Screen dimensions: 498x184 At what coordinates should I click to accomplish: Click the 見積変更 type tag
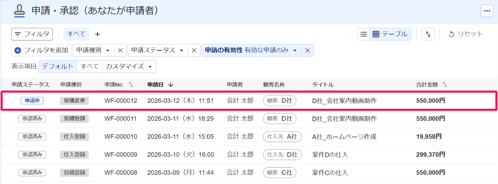point(74,101)
